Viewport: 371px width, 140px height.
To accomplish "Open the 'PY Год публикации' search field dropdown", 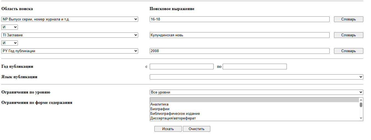I will (70, 51).
